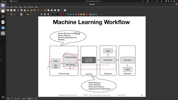Toggle the Shape recognizer

pyautogui.click(x=24, y=14)
